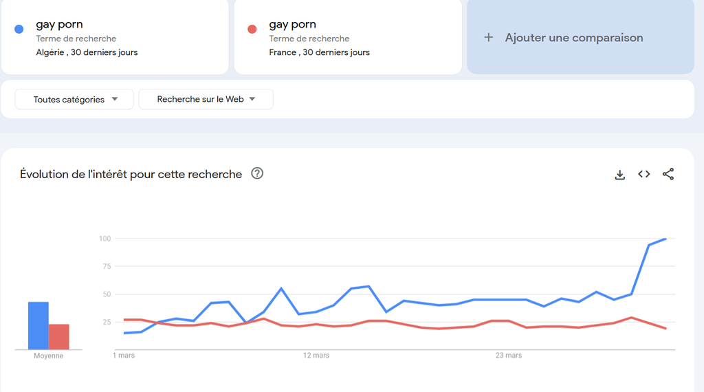Select the blue Moyenne average bar
This screenshot has height=392, width=704.
pos(38,326)
